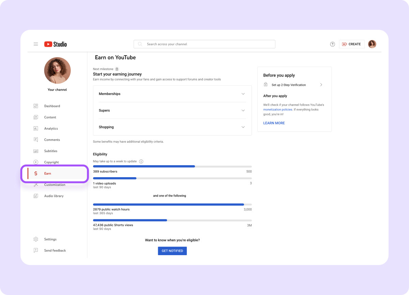Image resolution: width=409 pixels, height=295 pixels.
Task: Open the Comments menu item
Action: (x=52, y=140)
